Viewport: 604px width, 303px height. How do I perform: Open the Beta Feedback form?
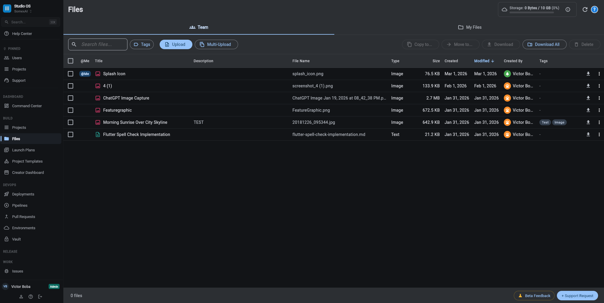coord(534,296)
